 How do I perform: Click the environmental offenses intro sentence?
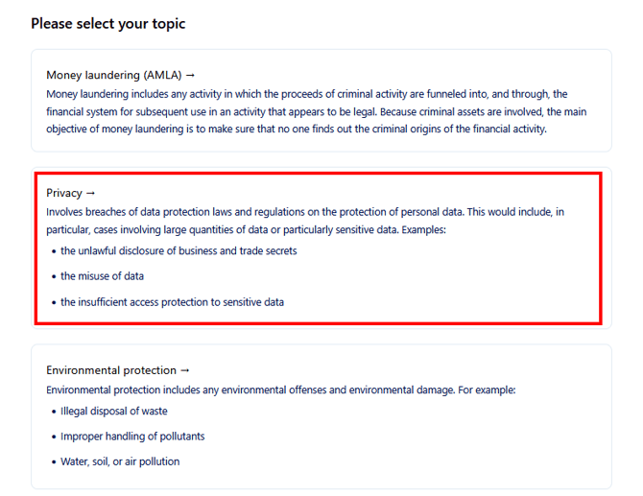[x=281, y=390]
